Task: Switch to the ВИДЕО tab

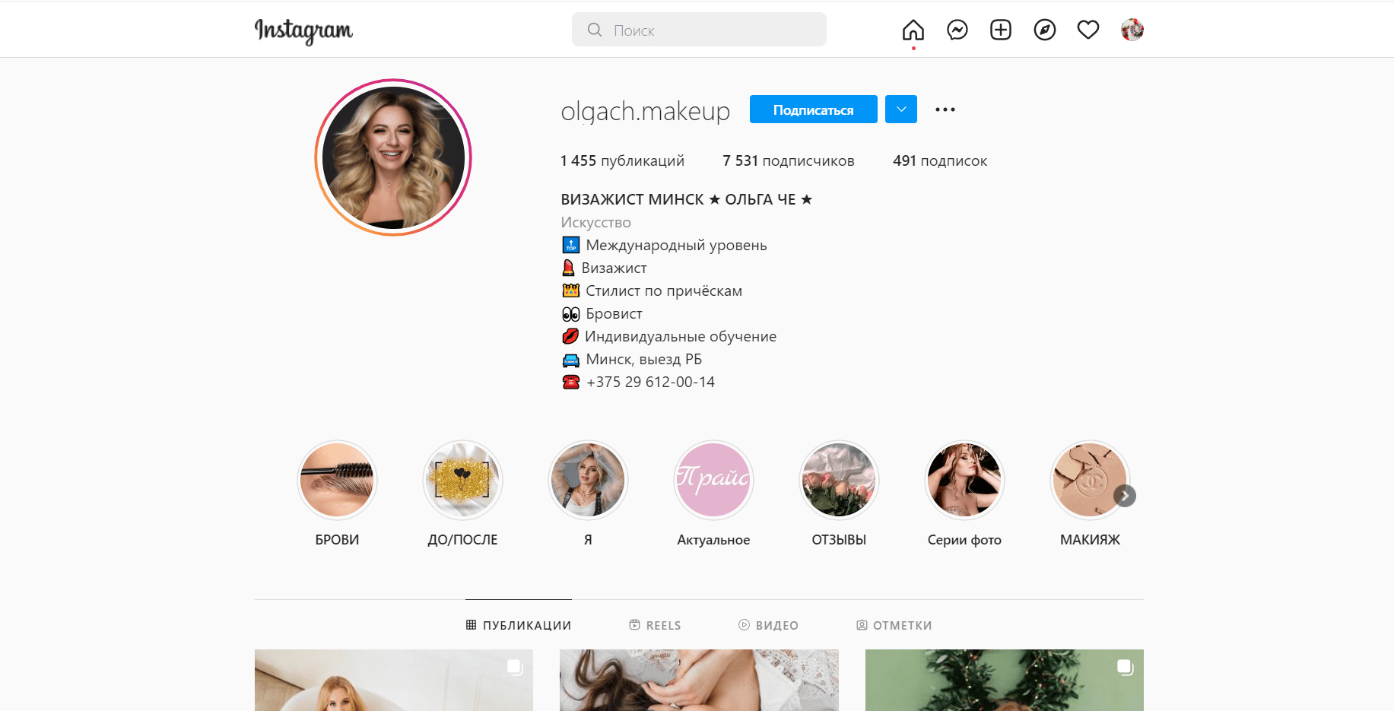Action: click(768, 625)
